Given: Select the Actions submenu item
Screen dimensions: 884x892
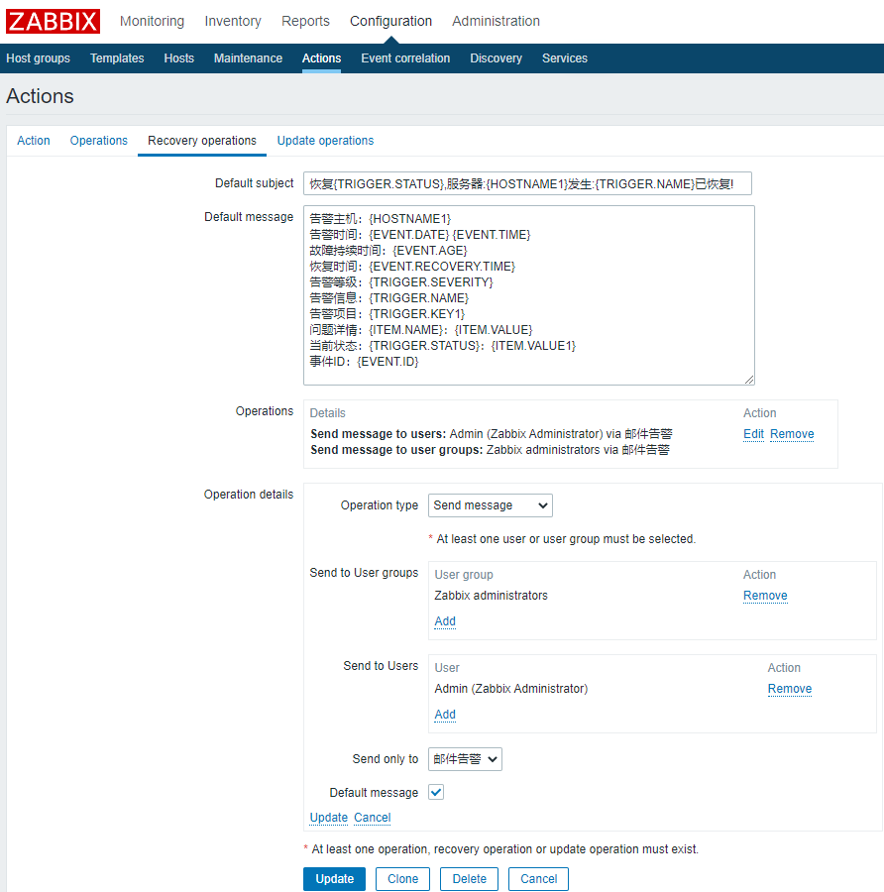Looking at the screenshot, I should coord(321,58).
